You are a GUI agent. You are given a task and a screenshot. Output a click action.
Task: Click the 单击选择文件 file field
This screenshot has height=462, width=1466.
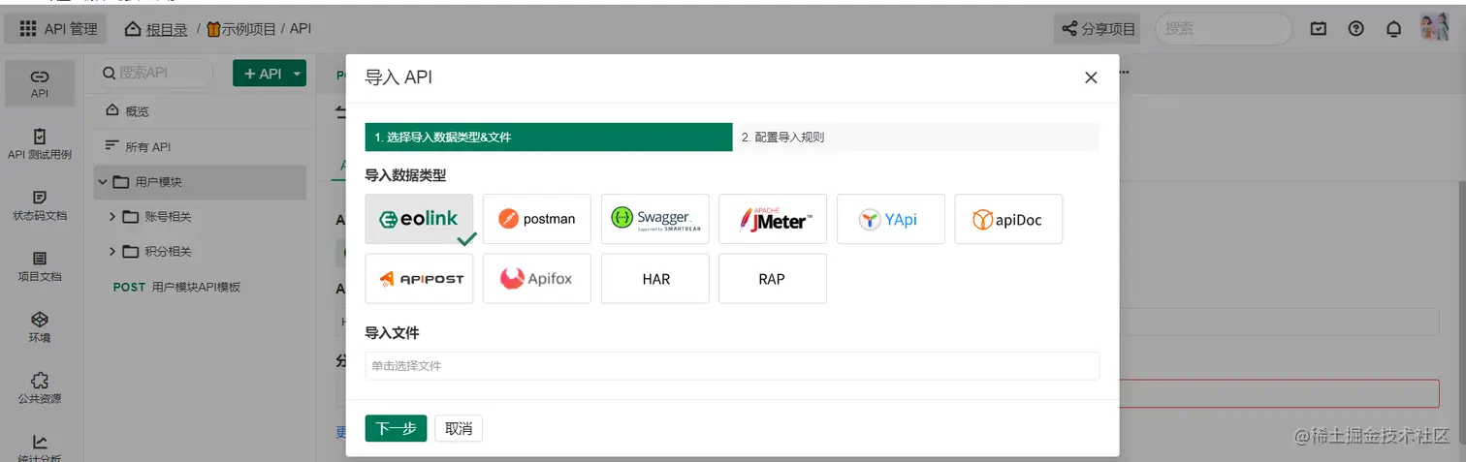click(x=732, y=366)
